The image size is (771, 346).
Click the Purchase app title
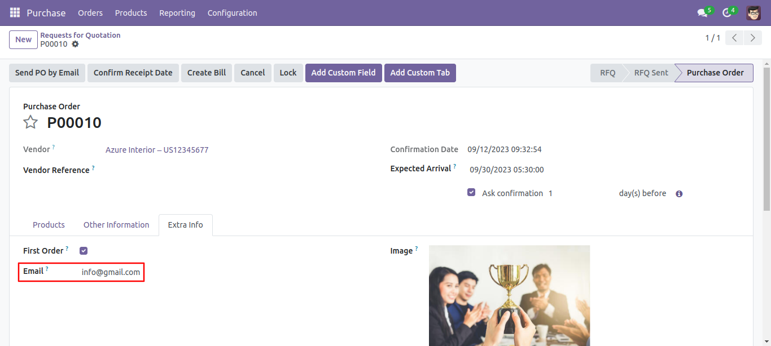point(46,12)
